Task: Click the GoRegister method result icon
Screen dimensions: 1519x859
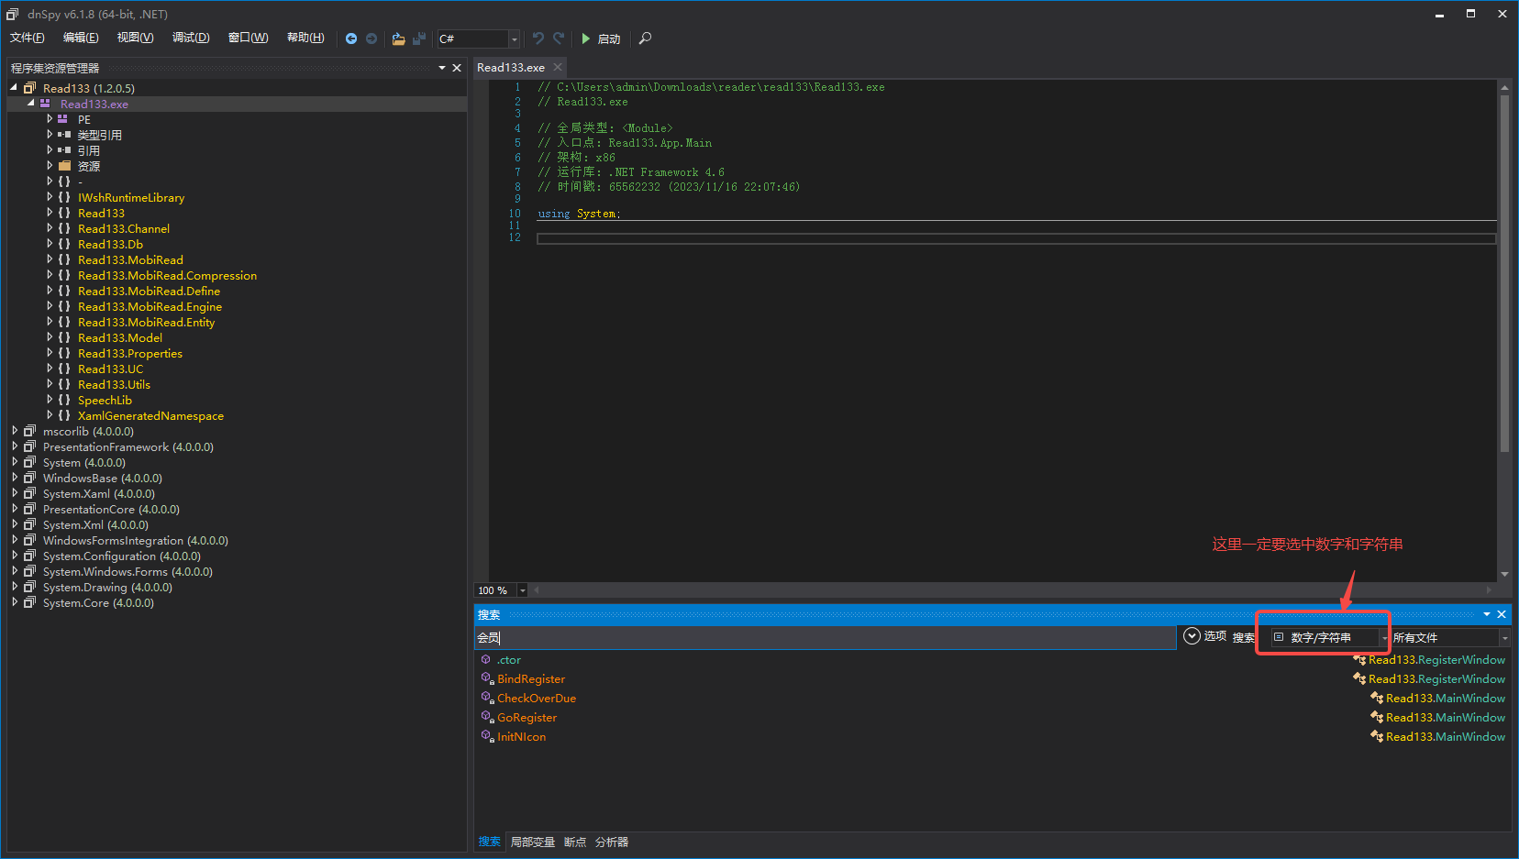Action: (487, 717)
